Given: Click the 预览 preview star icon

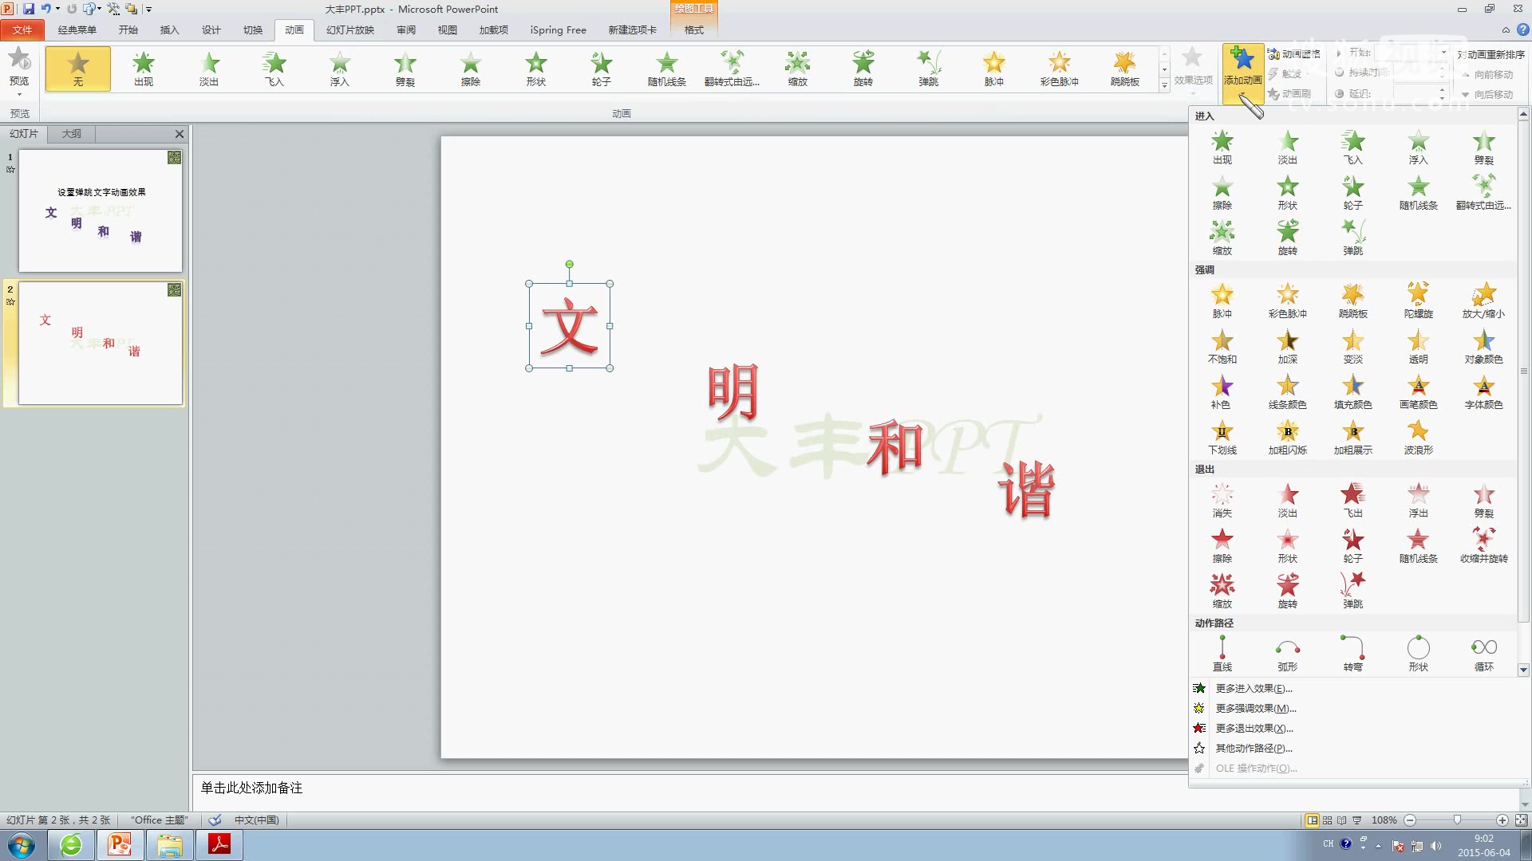Looking at the screenshot, I should (x=18, y=62).
